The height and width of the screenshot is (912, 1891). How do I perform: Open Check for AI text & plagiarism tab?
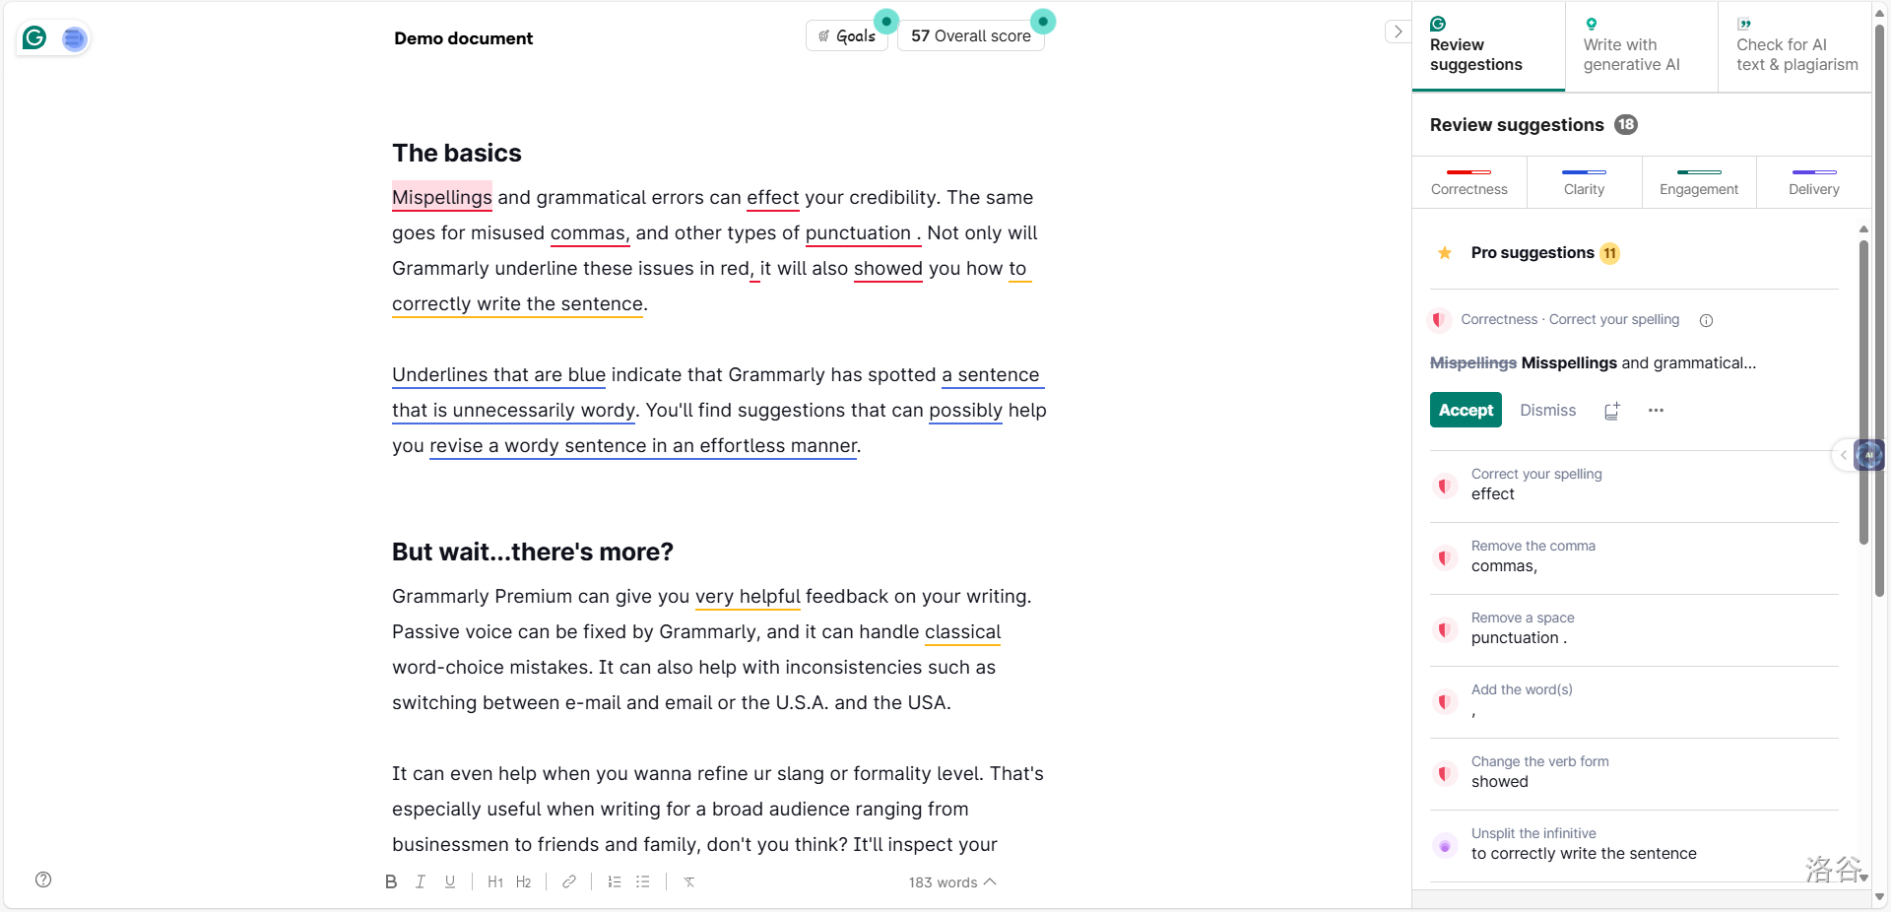tap(1796, 47)
